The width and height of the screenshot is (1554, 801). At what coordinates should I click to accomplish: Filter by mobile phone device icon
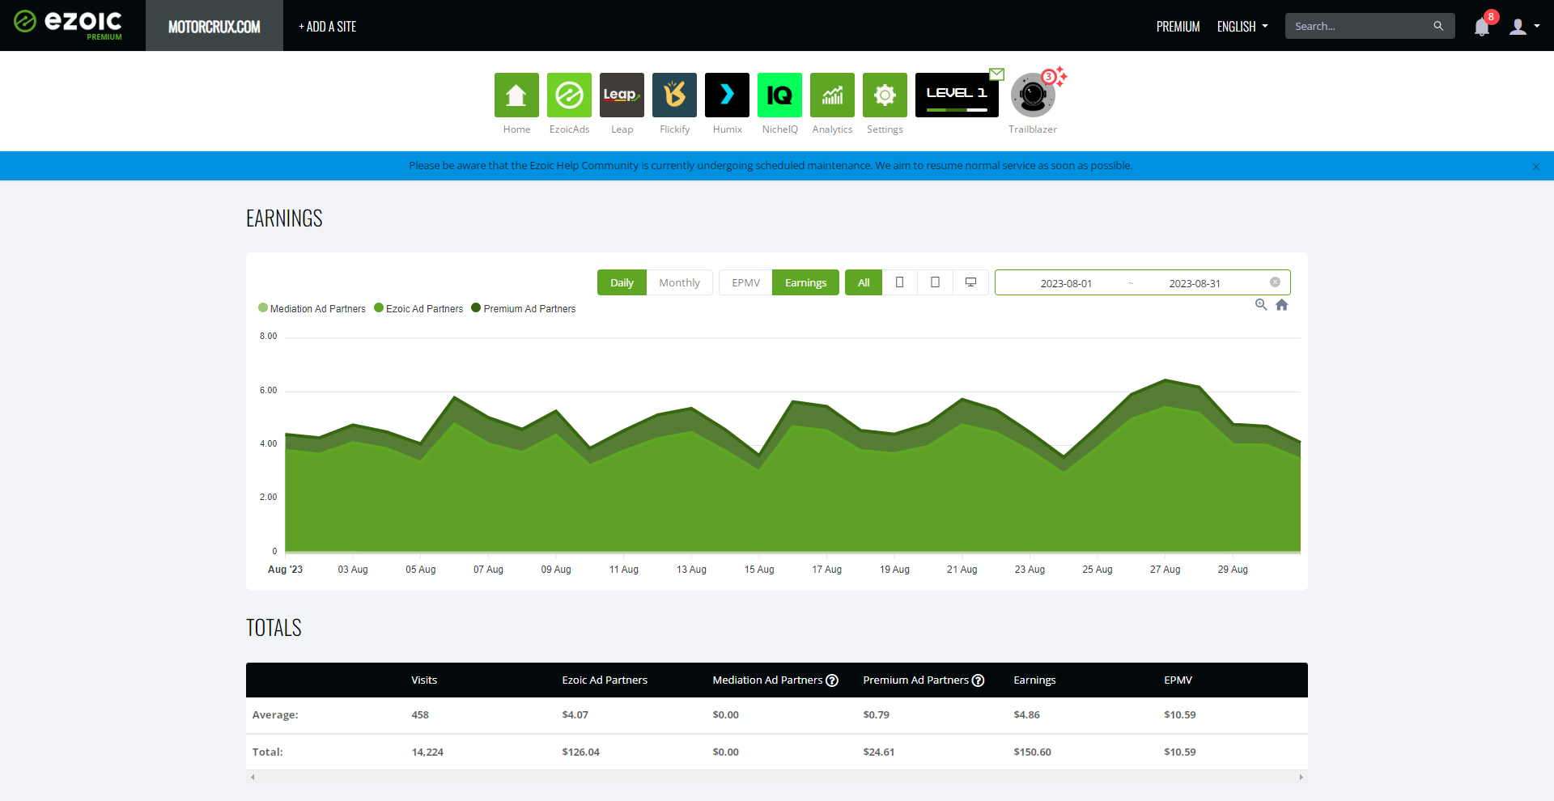point(899,282)
